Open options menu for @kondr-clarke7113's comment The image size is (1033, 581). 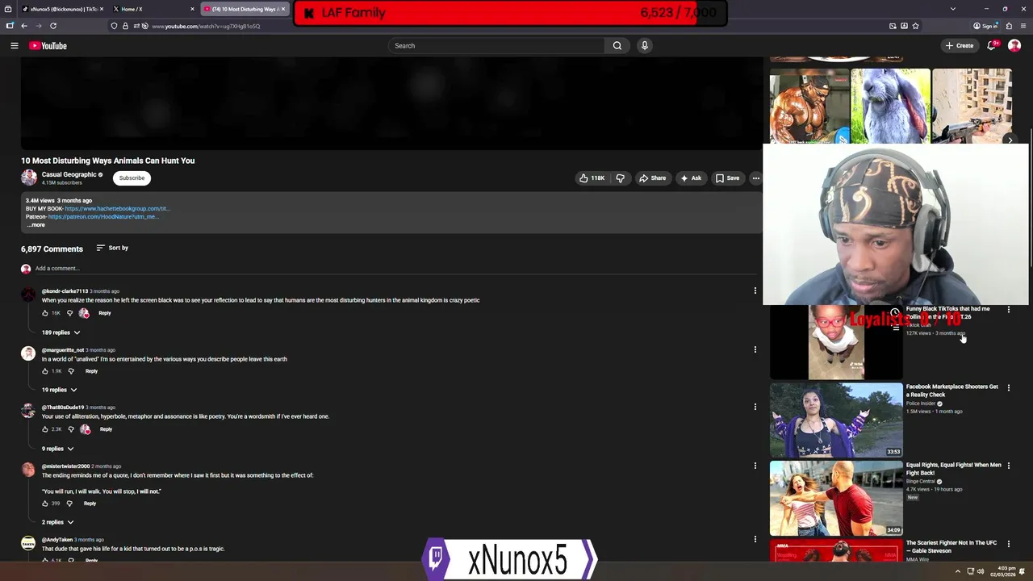(x=755, y=290)
